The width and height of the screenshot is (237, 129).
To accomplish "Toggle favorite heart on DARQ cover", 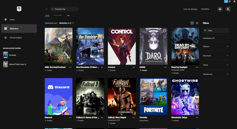I will click(x=164, y=30).
